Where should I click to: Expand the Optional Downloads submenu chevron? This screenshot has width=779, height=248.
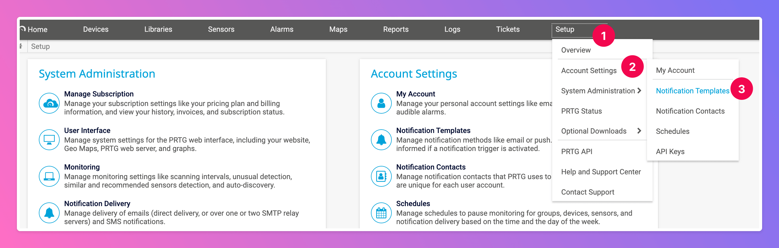click(639, 131)
